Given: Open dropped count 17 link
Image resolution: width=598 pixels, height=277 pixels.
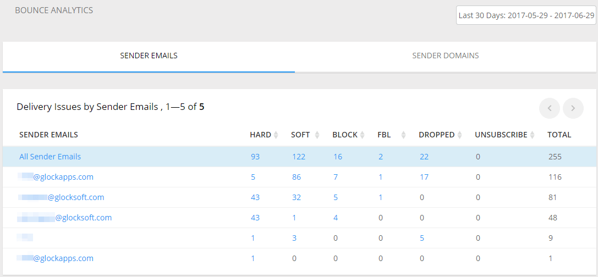Looking at the screenshot, I should [x=424, y=177].
